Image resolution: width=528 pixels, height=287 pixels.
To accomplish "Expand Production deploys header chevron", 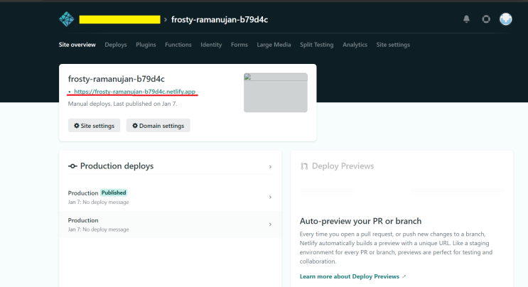I will coord(270,166).
